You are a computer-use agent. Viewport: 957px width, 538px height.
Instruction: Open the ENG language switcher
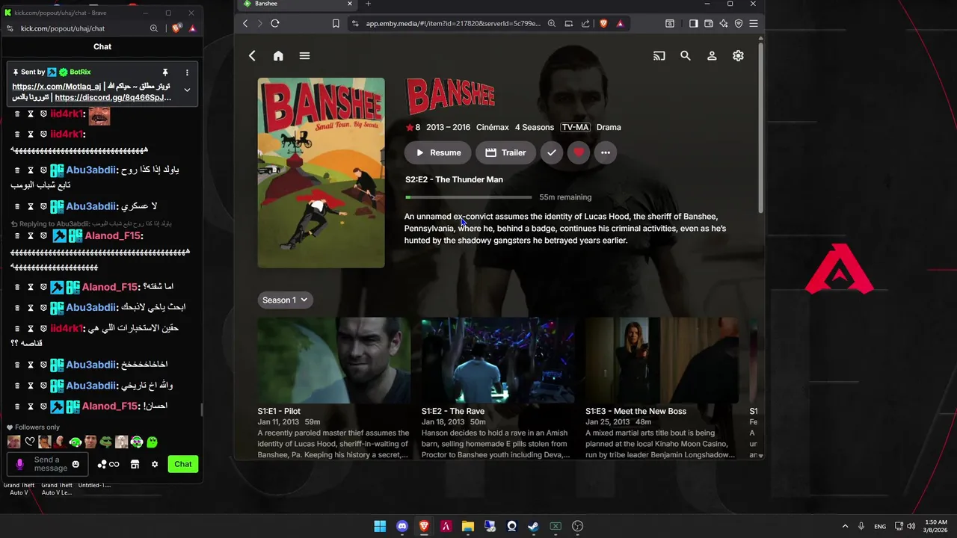[x=880, y=526]
